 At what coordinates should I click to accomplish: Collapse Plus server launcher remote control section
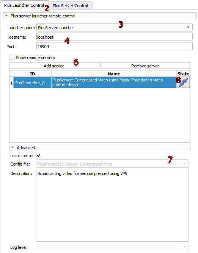99,16
